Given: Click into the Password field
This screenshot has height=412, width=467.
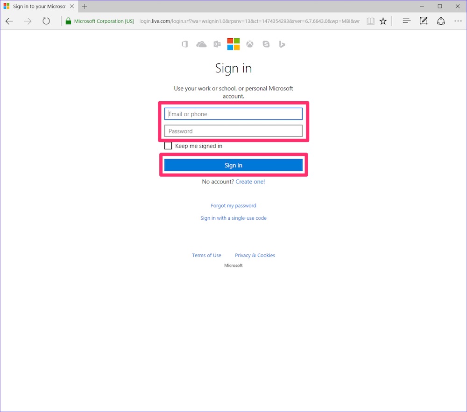Looking at the screenshot, I should (x=233, y=131).
